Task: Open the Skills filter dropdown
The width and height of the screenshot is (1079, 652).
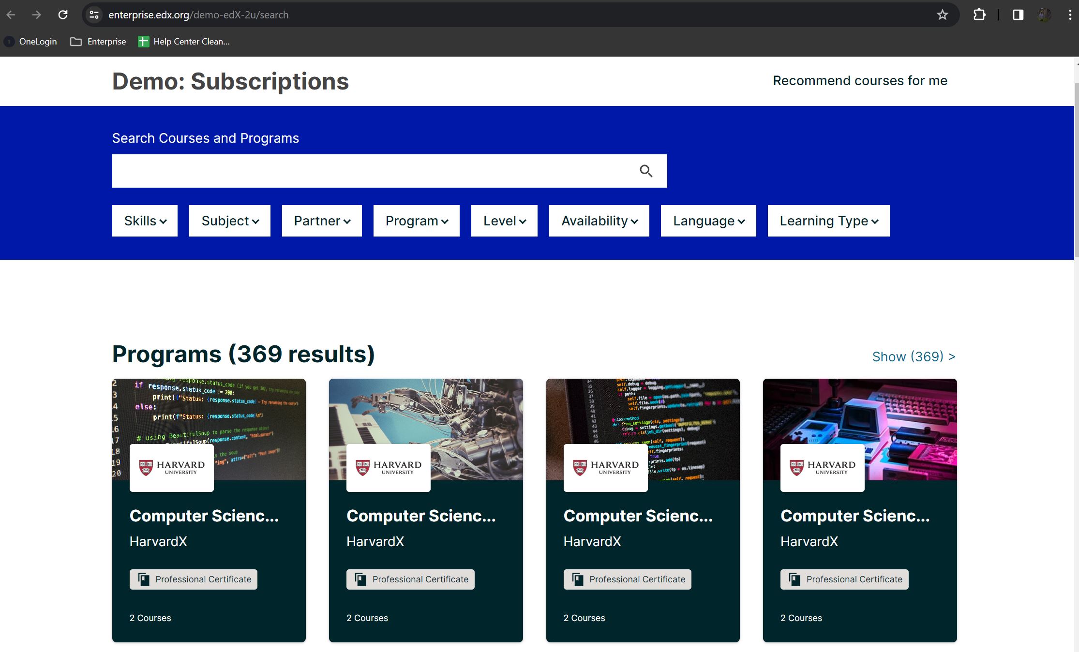Action: coord(144,221)
